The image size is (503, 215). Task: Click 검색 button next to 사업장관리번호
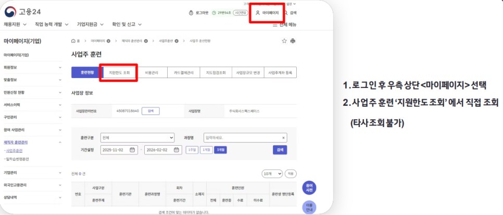pos(150,111)
